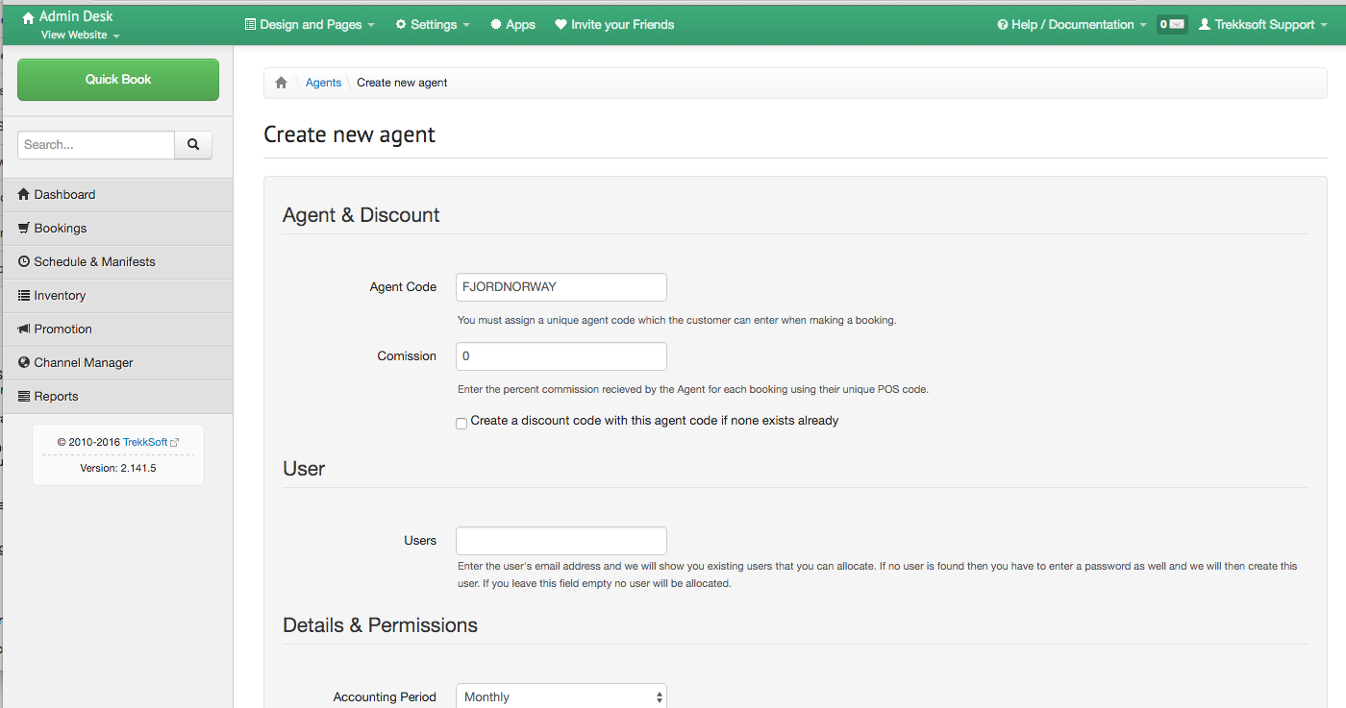Open the messages envelope counter icon
The height and width of the screenshot is (708, 1346).
[x=1172, y=24]
